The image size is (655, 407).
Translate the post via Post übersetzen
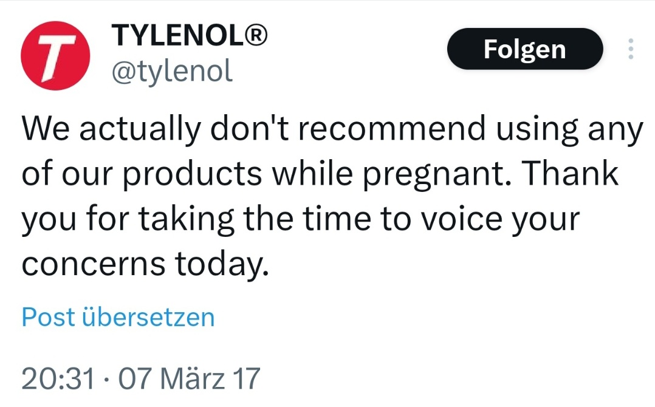click(x=118, y=317)
